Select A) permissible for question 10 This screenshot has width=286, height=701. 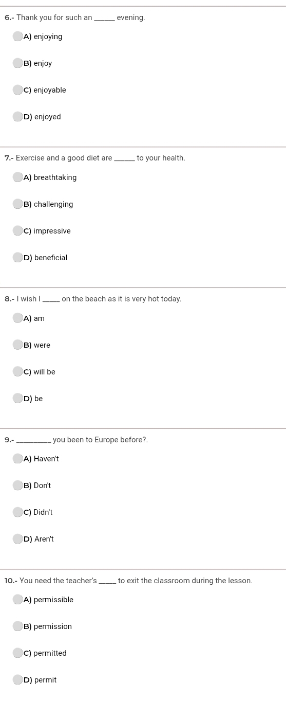coord(18,600)
